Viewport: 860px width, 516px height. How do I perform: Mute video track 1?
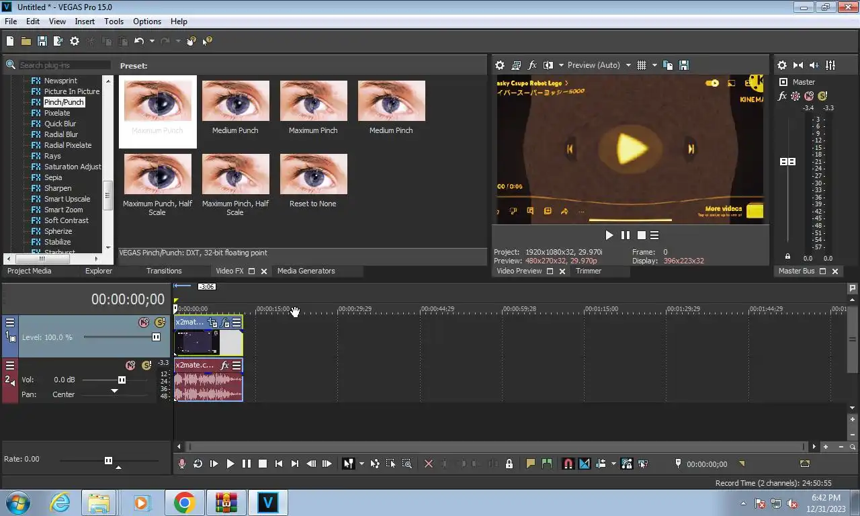pyautogui.click(x=143, y=322)
